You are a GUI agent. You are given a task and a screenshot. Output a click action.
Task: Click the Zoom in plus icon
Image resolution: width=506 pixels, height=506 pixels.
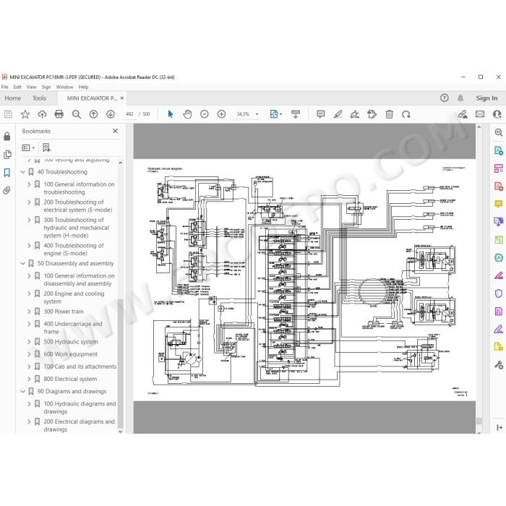[221, 114]
